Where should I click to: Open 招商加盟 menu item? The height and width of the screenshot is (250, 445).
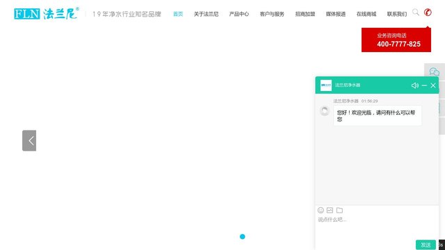tap(305, 14)
